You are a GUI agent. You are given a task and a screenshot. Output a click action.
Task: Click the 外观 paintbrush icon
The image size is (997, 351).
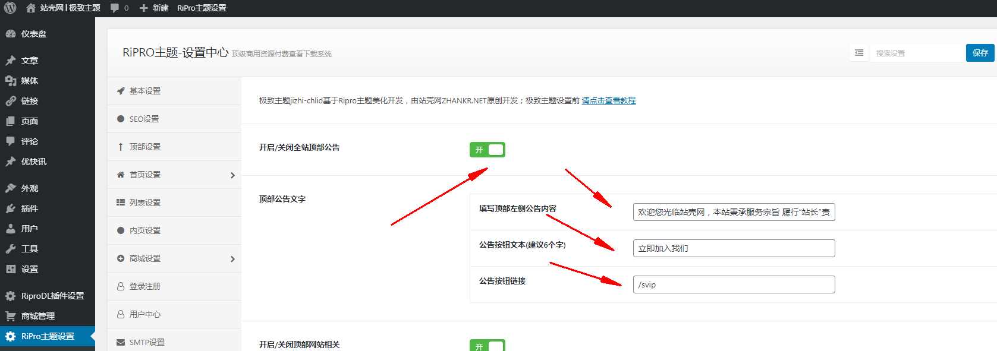click(10, 188)
